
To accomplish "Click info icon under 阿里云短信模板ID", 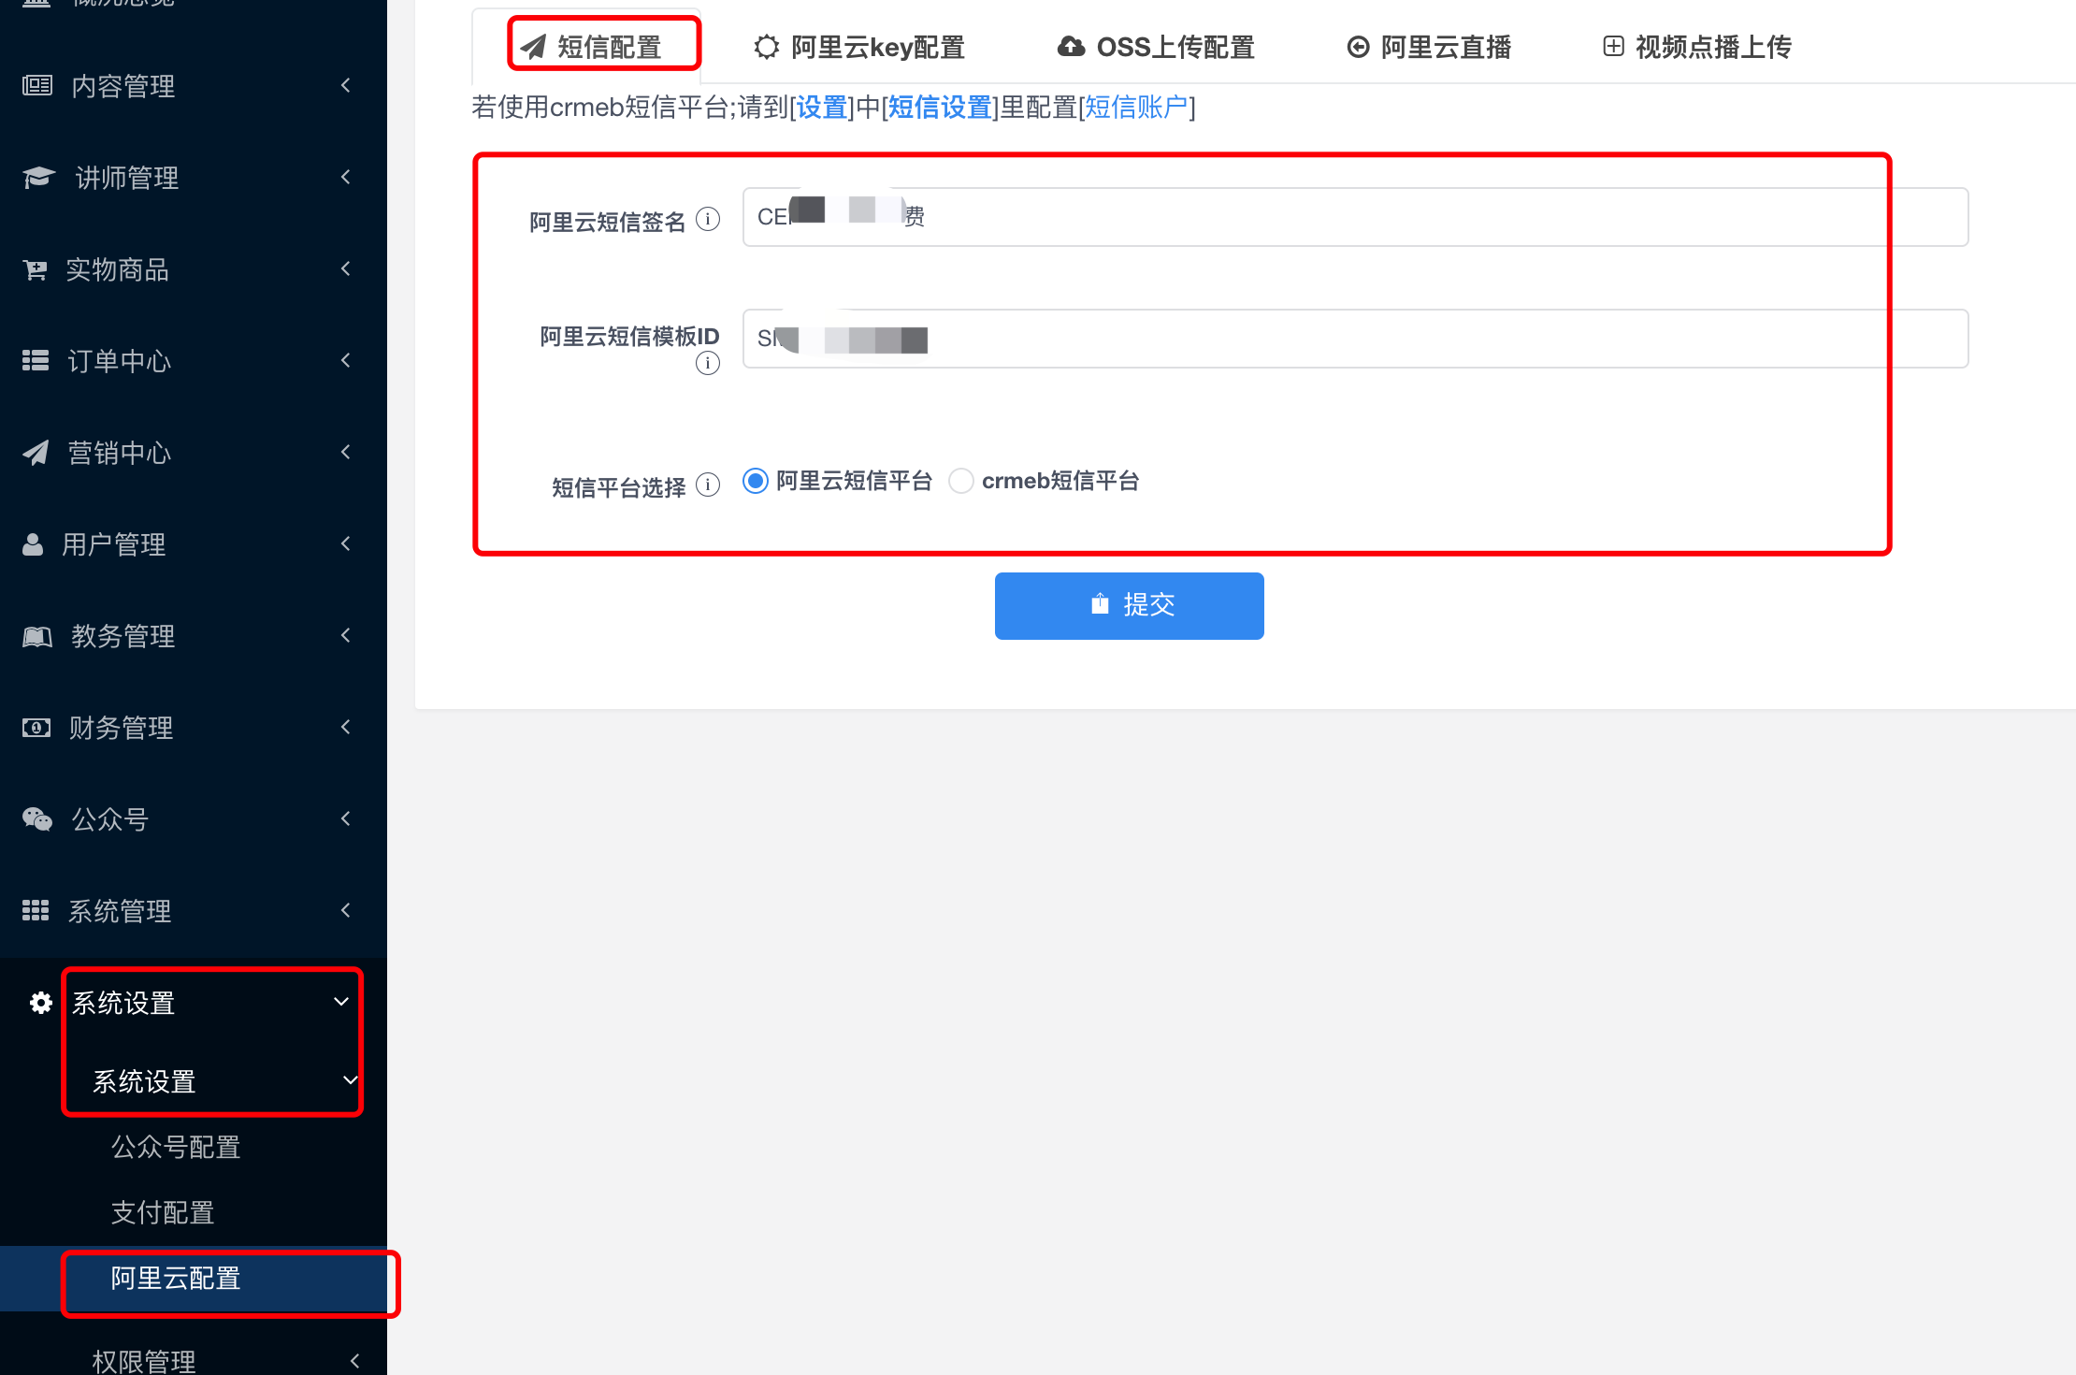I will pyautogui.click(x=708, y=363).
